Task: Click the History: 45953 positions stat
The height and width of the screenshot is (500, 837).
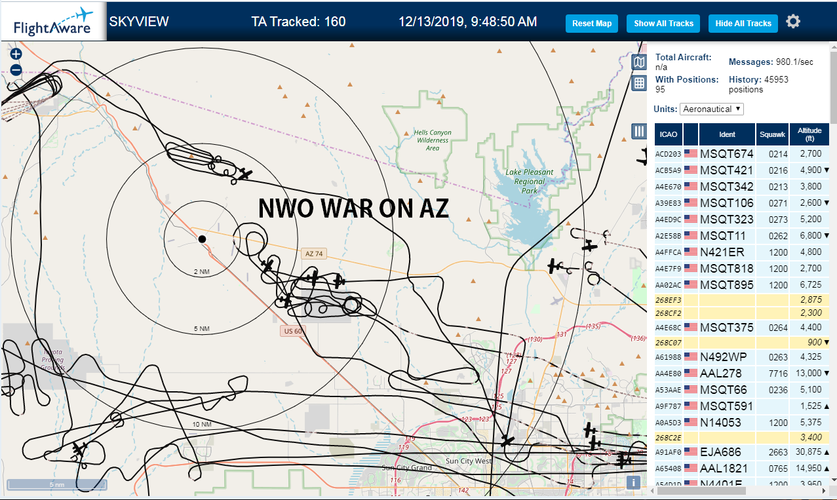Action: [758, 84]
